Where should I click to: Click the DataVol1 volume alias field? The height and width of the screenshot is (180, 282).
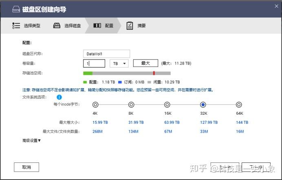tap(106, 54)
